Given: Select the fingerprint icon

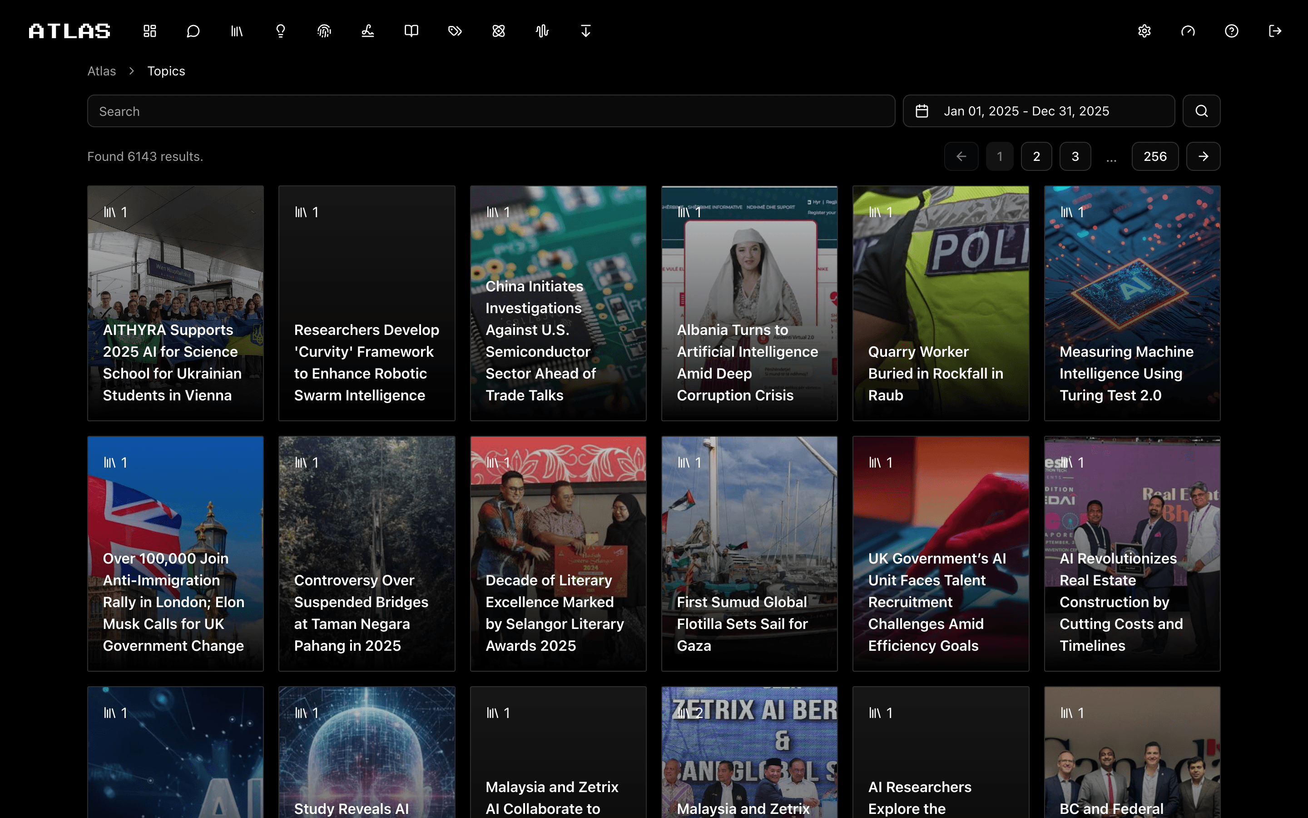Looking at the screenshot, I should click(324, 31).
